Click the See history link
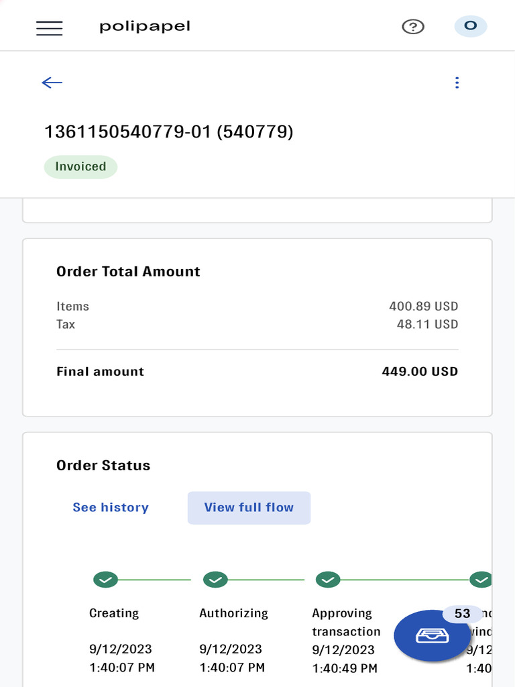515x687 pixels. pyautogui.click(x=111, y=507)
